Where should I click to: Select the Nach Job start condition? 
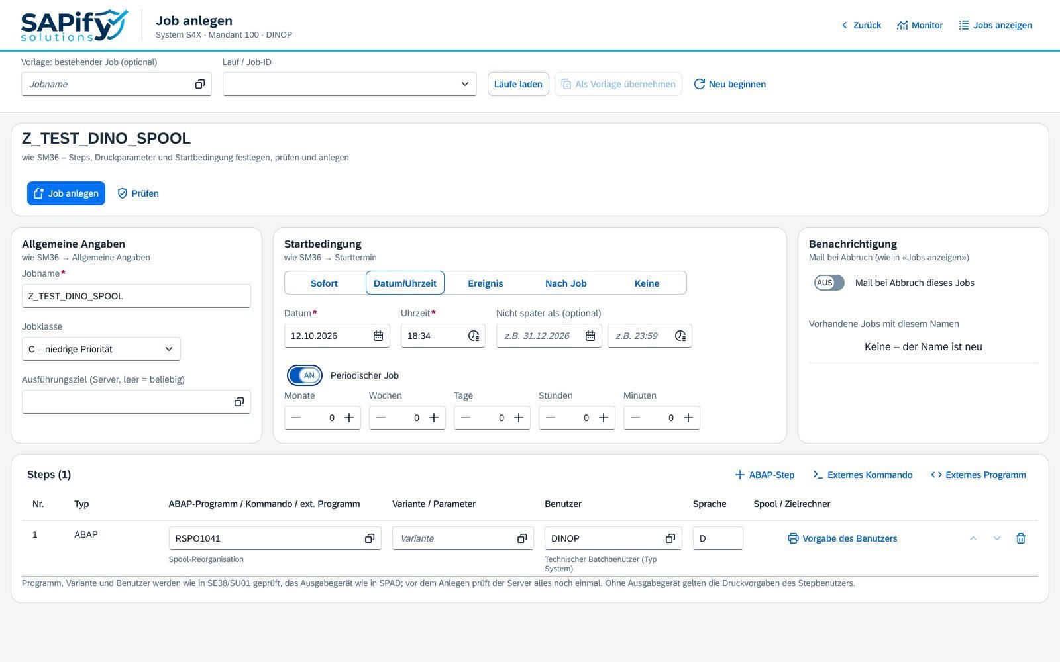pyautogui.click(x=566, y=283)
